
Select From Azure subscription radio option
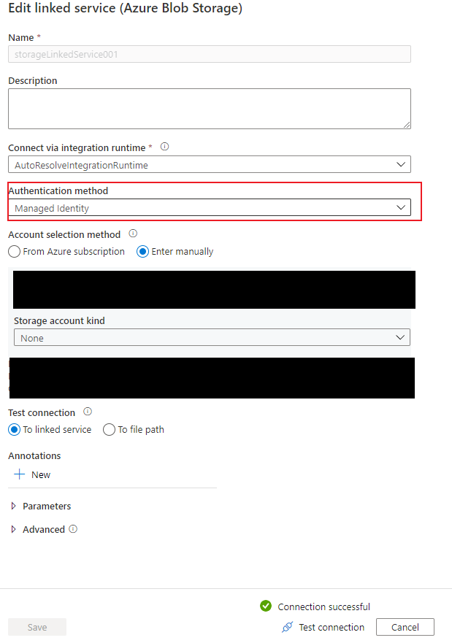click(x=15, y=251)
